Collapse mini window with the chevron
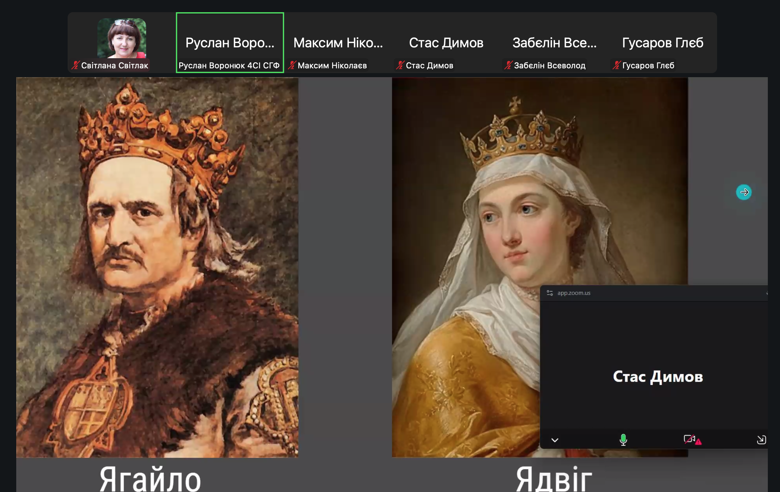This screenshot has height=492, width=780. 555,440
